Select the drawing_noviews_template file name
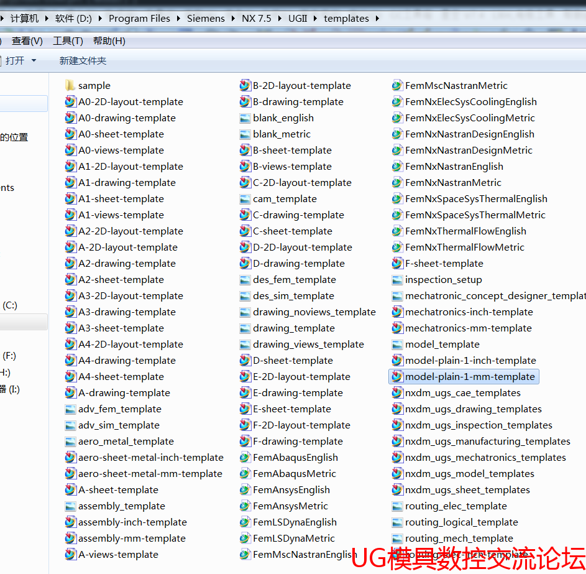586x574 pixels. tap(314, 312)
